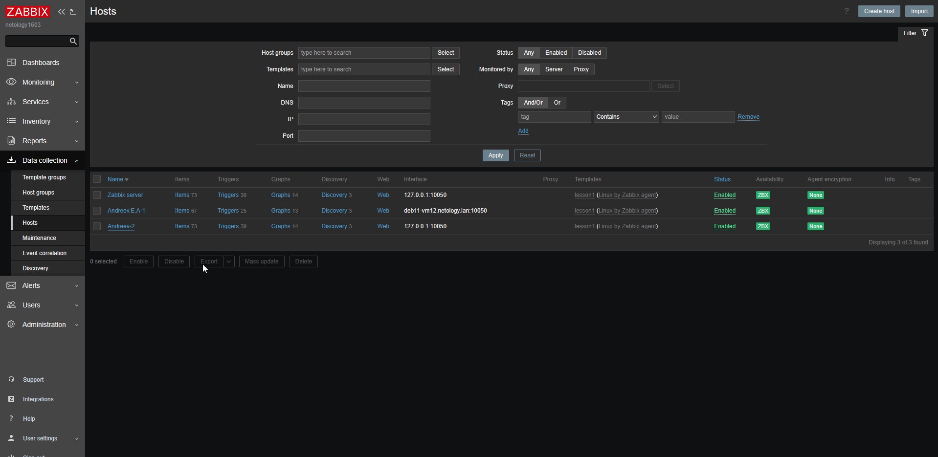Image resolution: width=938 pixels, height=457 pixels.
Task: Click the Support headset icon
Action: pos(11,379)
